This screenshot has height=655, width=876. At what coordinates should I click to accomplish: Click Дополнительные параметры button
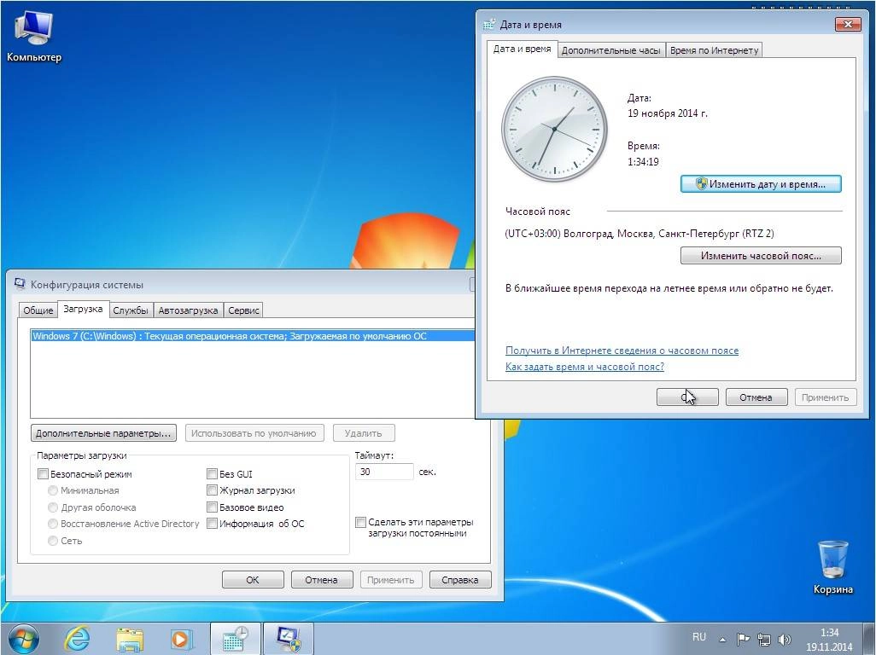point(103,433)
